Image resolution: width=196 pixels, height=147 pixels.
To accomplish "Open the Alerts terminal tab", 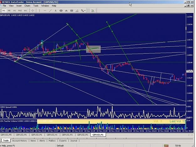I will coord(42,141).
